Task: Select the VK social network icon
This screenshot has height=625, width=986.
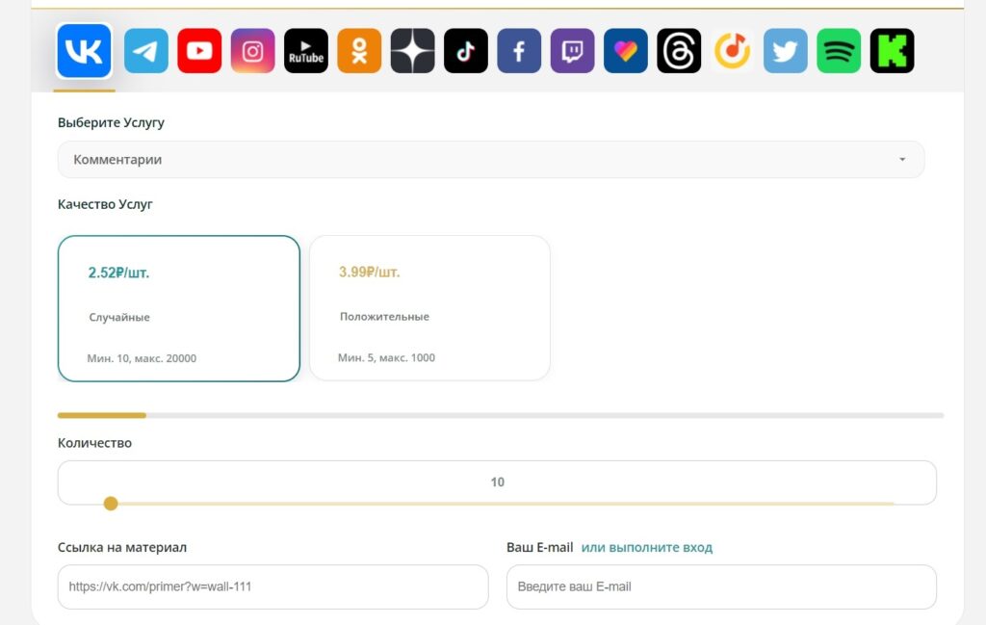Action: 85,51
